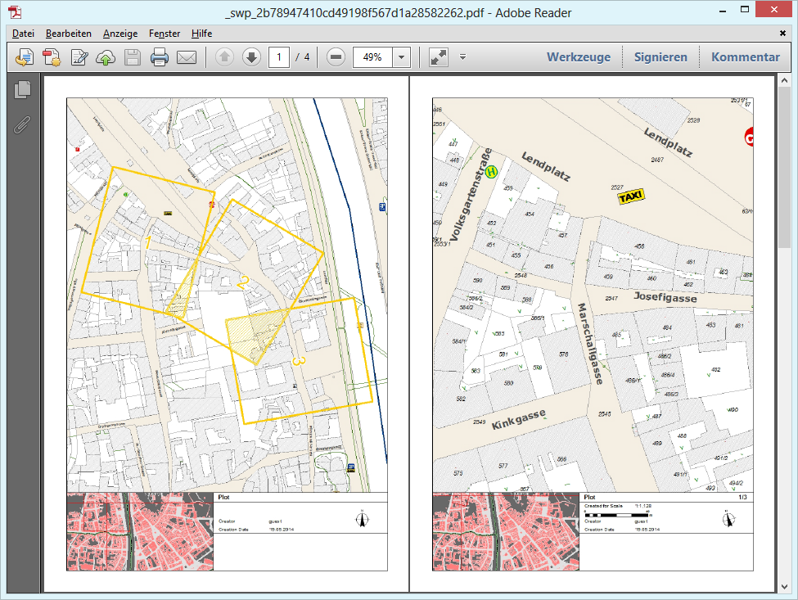Toggle full-window reading mode
This screenshot has height=600, width=798.
tap(437, 57)
